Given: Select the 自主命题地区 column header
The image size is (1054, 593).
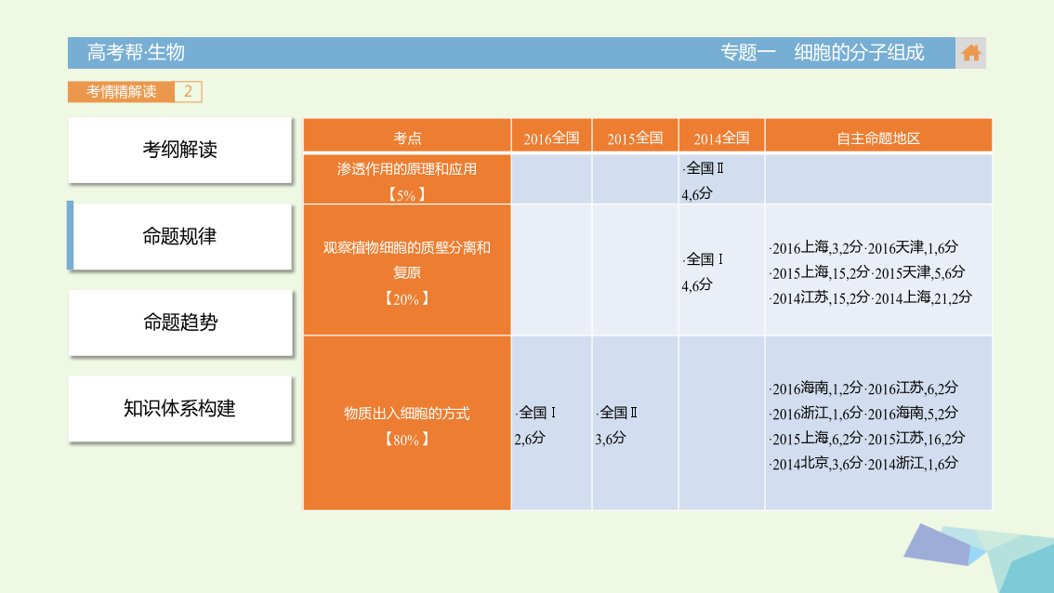Looking at the screenshot, I should (x=878, y=136).
